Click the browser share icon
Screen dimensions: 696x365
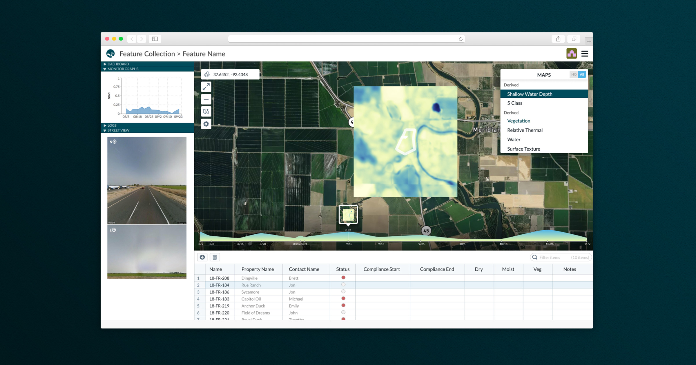(558, 39)
